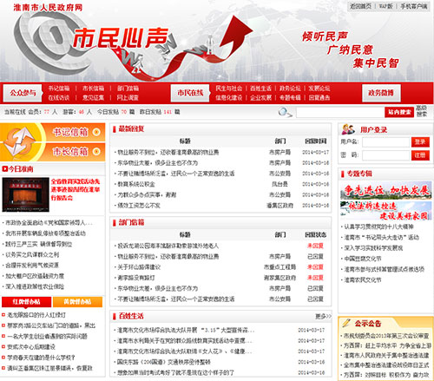434x381 pixels.
Task: Open news item 践行三严三实 确保督导到位
Action: 38,244
